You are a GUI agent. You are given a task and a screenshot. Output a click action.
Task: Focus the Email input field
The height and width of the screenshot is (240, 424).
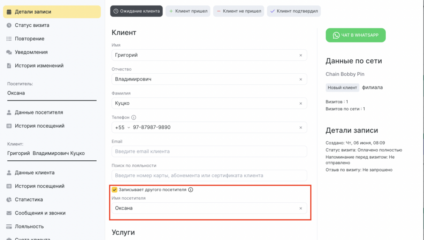click(x=209, y=151)
